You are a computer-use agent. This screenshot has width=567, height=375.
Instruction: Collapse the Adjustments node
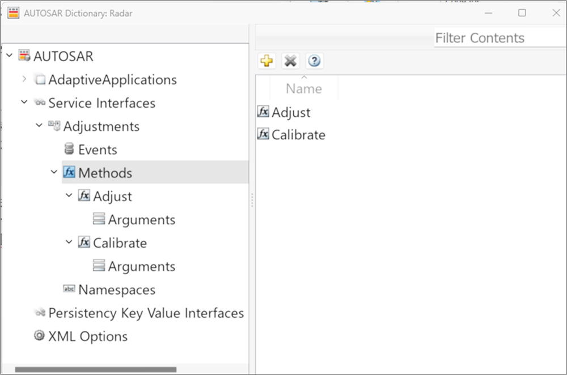pyautogui.click(x=39, y=125)
